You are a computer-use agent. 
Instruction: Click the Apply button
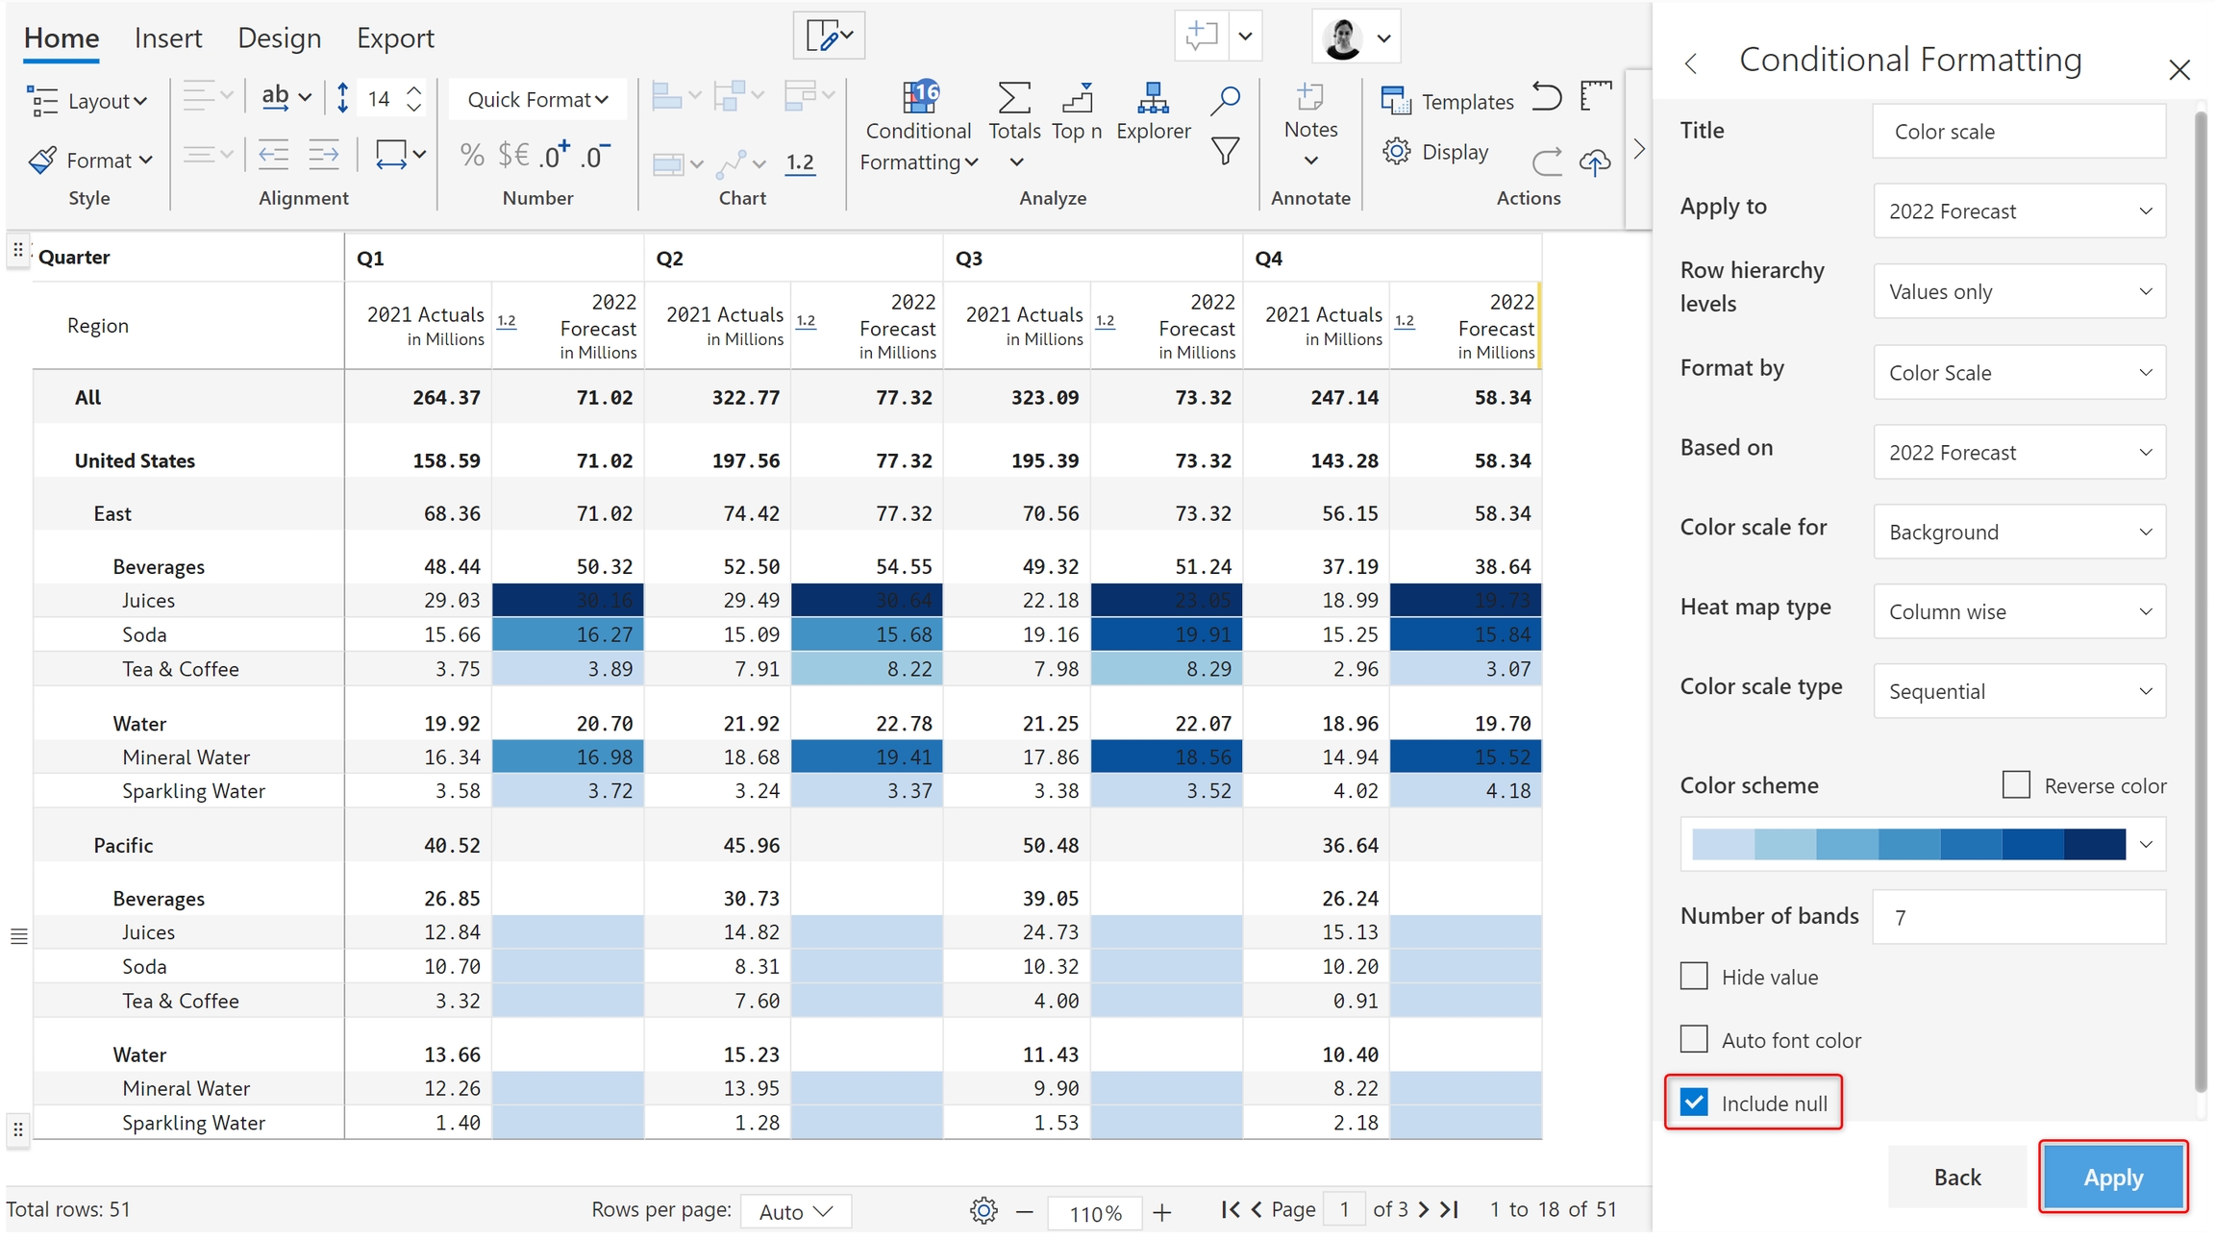(2112, 1177)
